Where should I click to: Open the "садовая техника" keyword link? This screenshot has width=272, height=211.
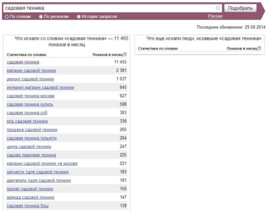click(23, 62)
